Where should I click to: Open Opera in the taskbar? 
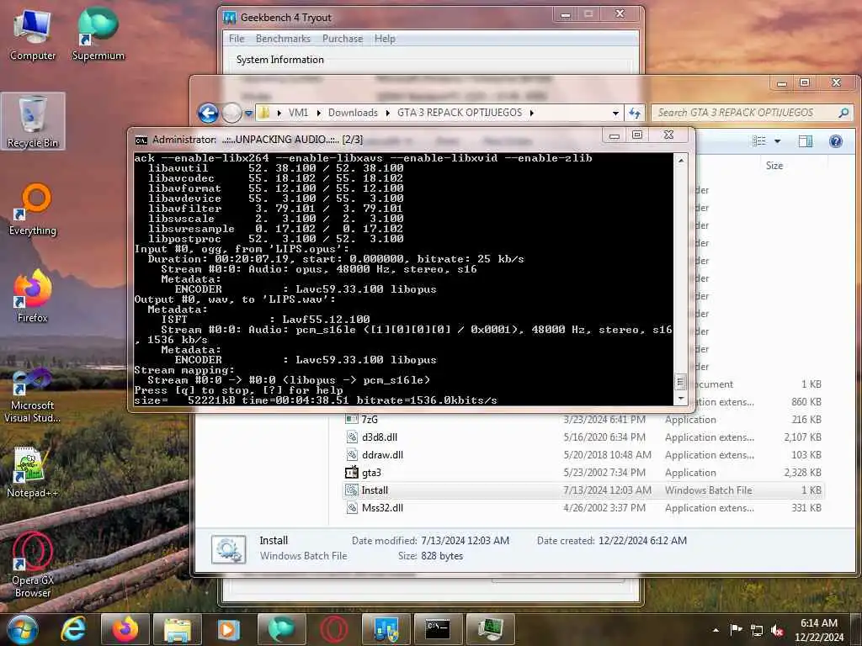(334, 629)
